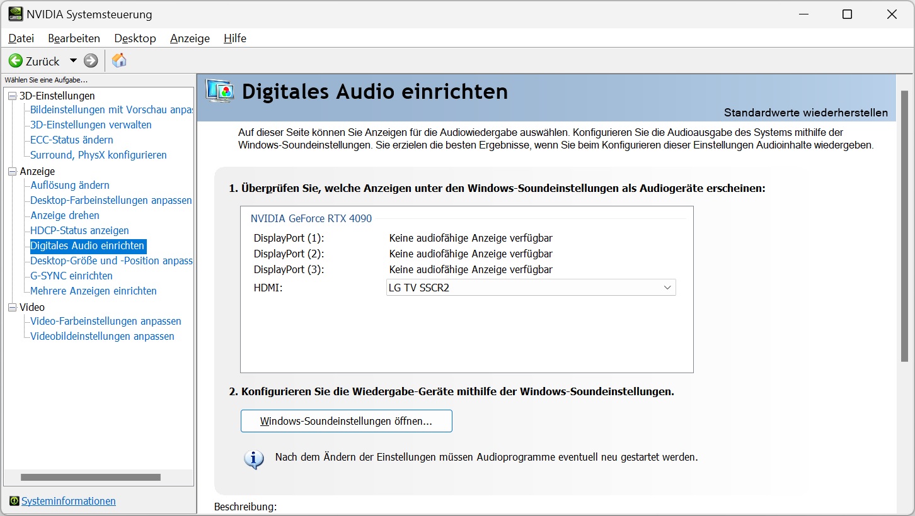Viewport: 915px width, 516px height.
Task: Select Desktop-Farbeinstellungen anpassen
Action: pyautogui.click(x=111, y=200)
